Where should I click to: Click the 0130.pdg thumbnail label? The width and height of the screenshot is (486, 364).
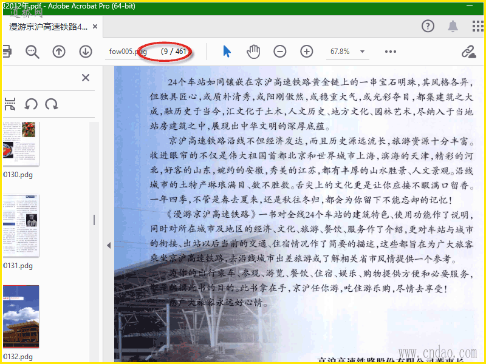[18, 175]
